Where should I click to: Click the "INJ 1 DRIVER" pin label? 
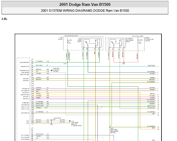point(25,135)
